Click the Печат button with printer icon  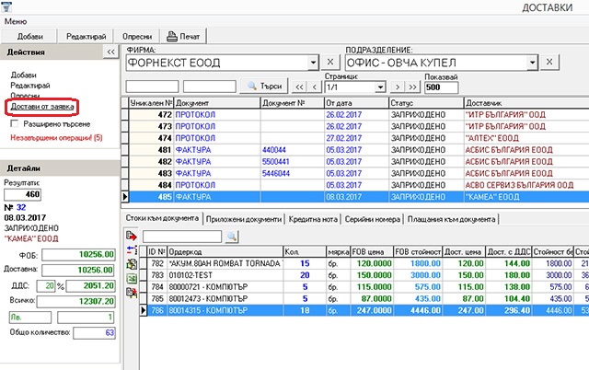point(183,37)
